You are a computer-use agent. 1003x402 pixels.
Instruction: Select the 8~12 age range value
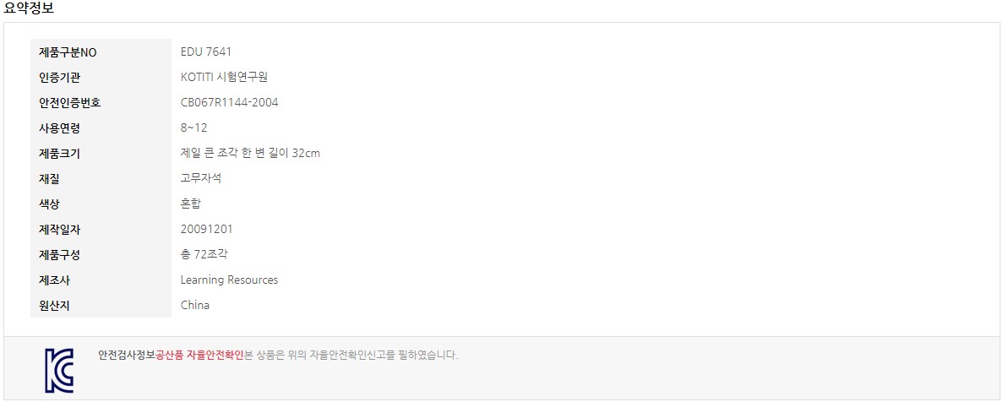(x=194, y=128)
